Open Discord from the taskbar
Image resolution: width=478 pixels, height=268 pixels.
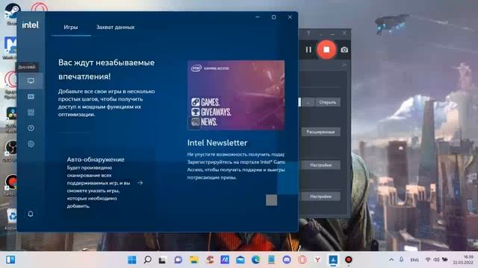tap(287, 260)
